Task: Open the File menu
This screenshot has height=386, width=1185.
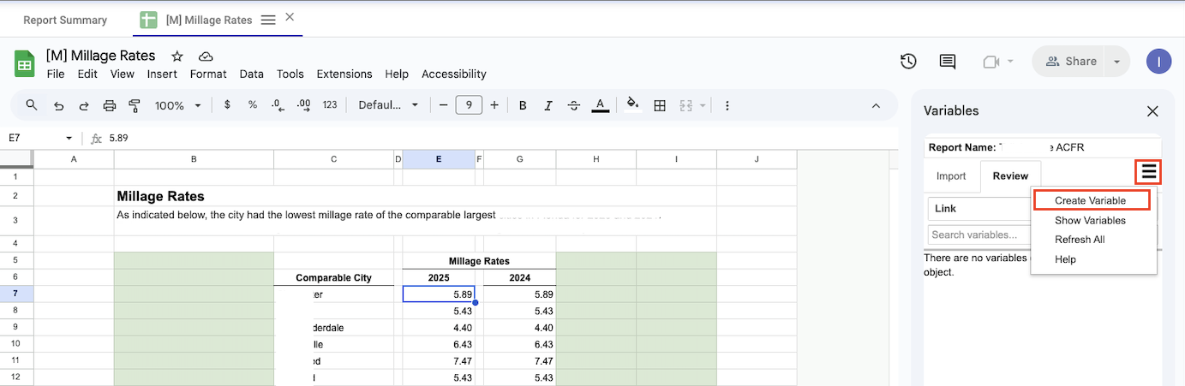Action: click(x=56, y=74)
